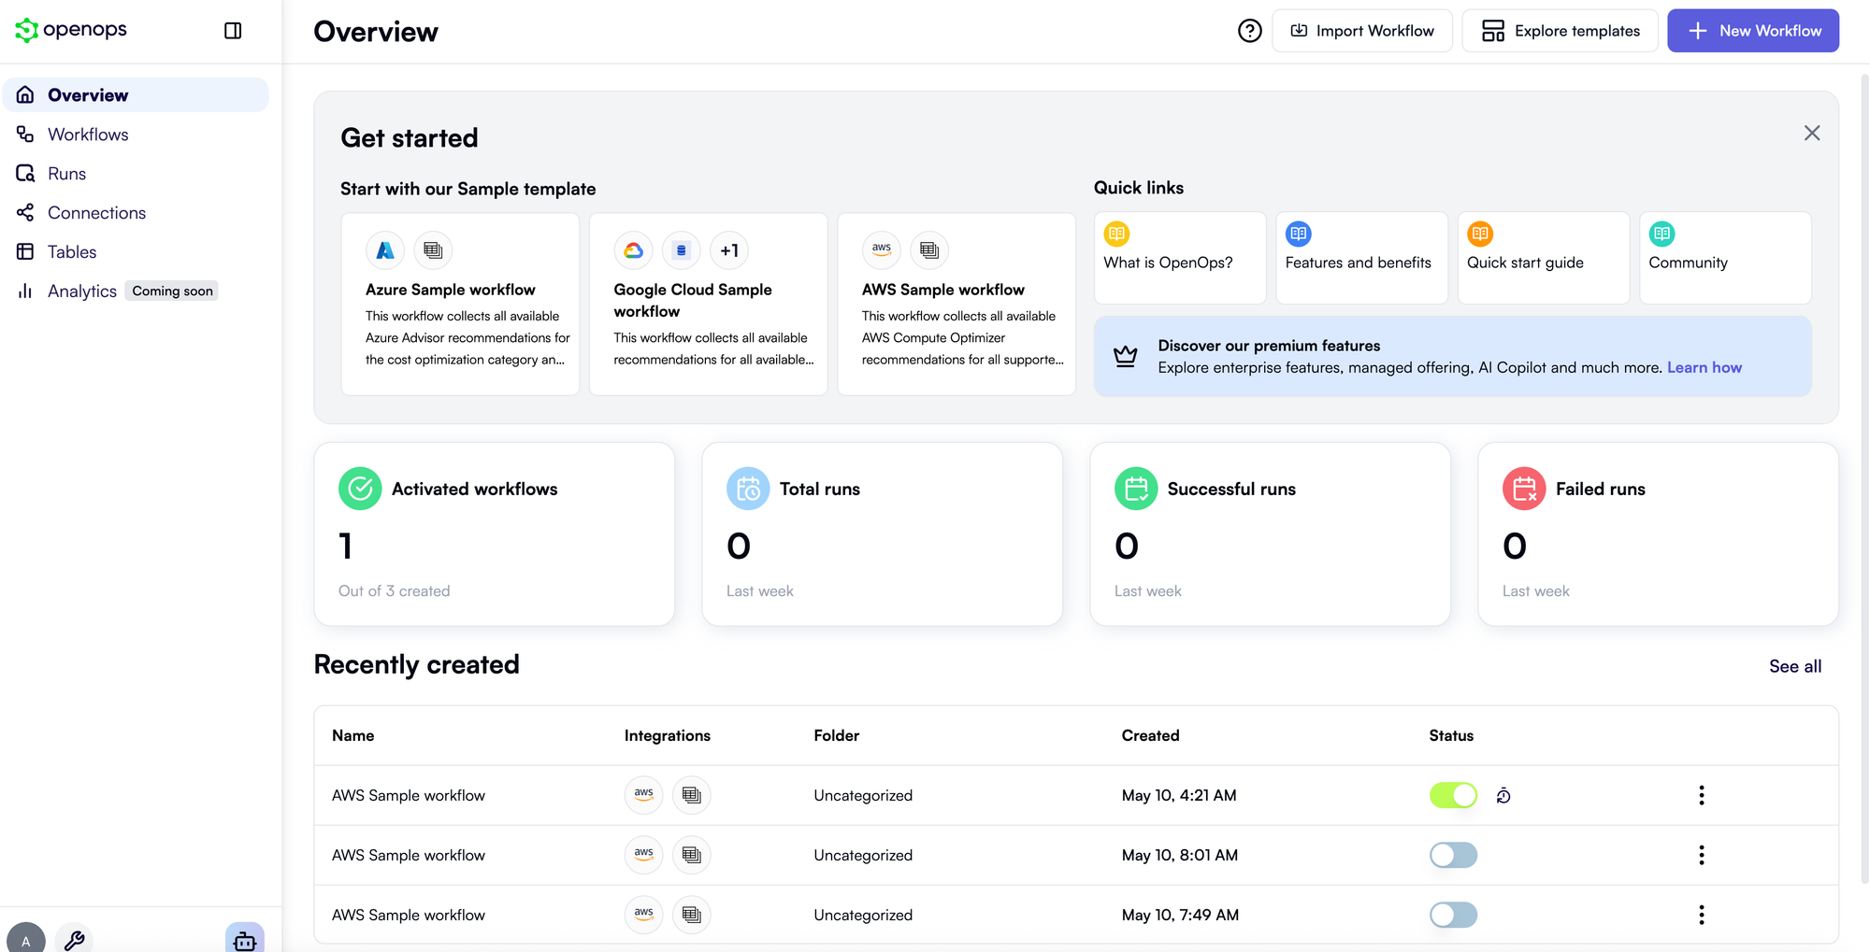
Task: Click tables icon in AWS Sample template card
Action: point(929,250)
